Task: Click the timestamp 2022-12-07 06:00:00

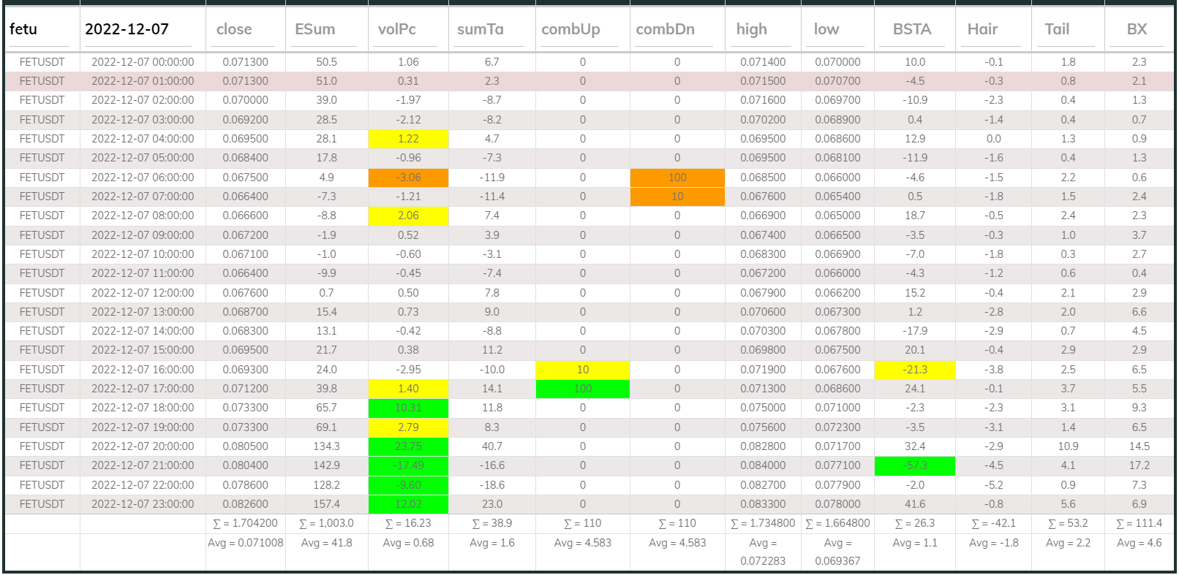Action: pos(143,178)
